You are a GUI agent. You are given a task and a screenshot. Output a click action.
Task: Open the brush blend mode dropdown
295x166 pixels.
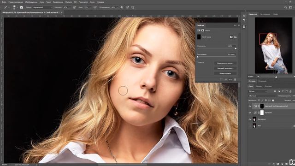pyautogui.click(x=42, y=7)
